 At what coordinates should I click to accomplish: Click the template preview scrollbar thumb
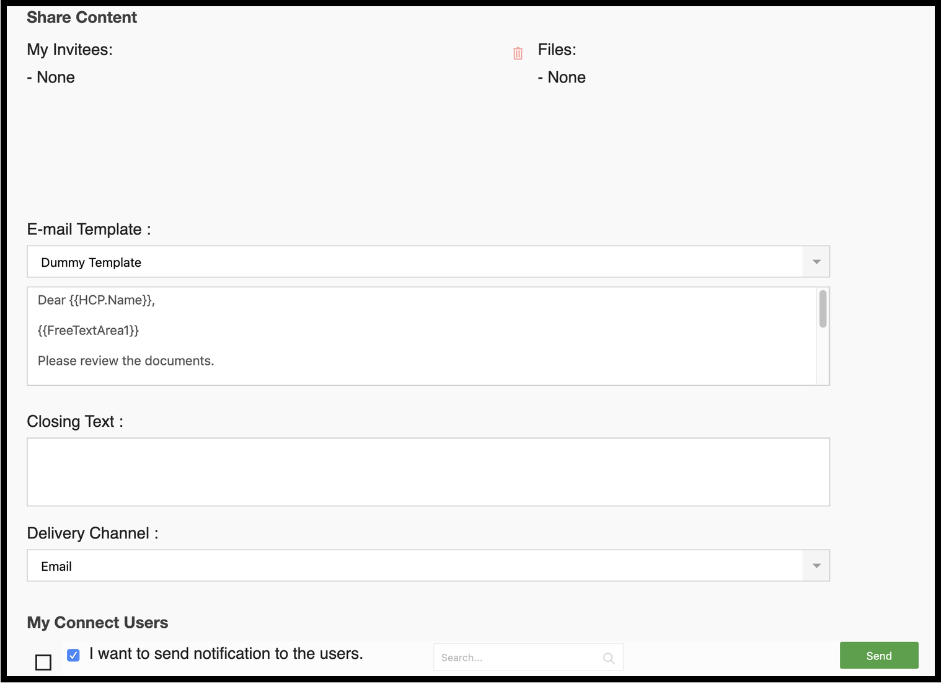823,308
